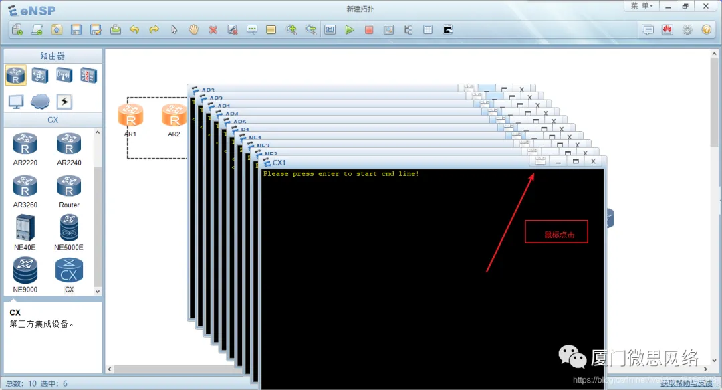Zoom out on the topology canvas
Screen dimensions: 722x390
coord(312,30)
